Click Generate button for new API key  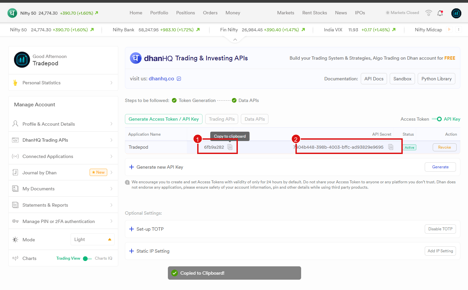pos(440,167)
